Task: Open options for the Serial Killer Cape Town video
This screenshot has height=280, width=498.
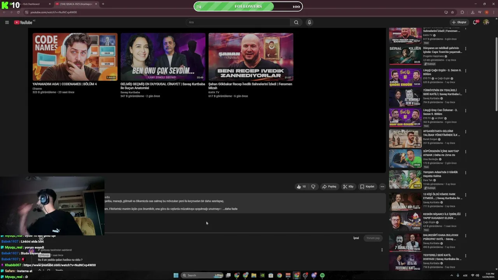Action: click(465, 49)
